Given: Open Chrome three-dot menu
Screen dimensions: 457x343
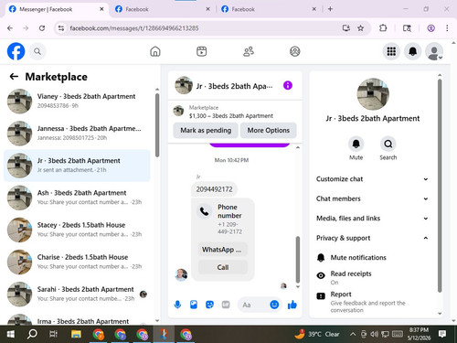Looking at the screenshot, I should point(447,28).
